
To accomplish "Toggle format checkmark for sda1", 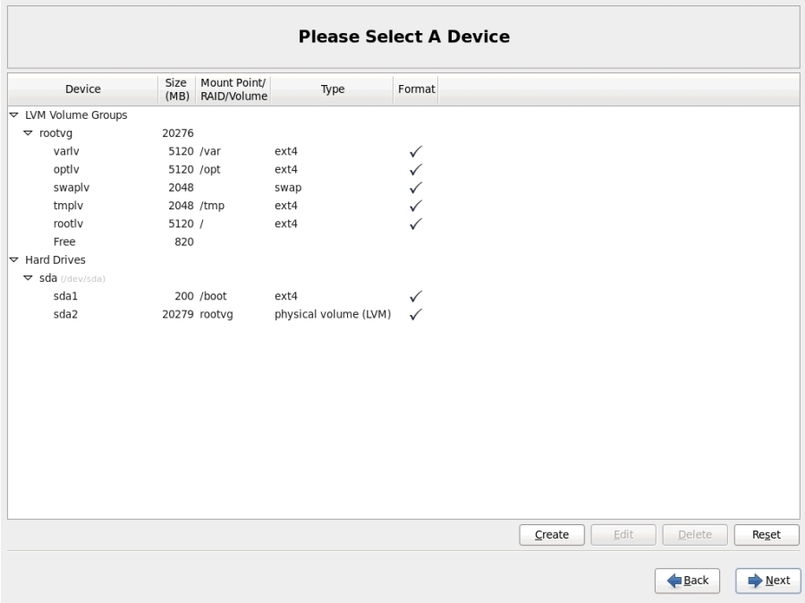I will (416, 296).
